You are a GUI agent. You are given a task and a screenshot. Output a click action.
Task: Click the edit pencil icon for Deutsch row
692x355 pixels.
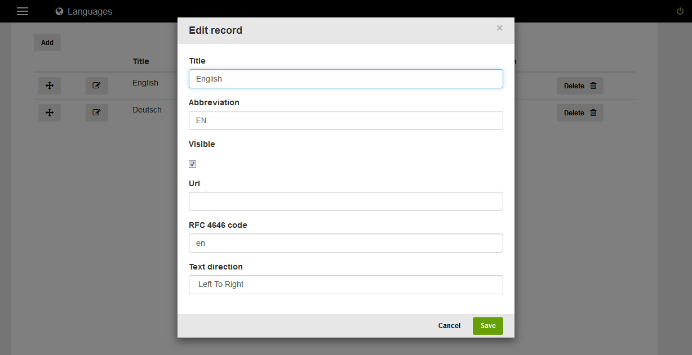tap(96, 113)
